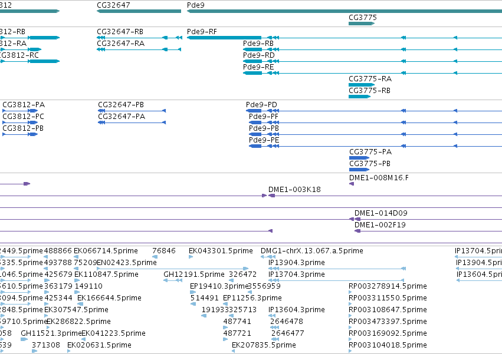This screenshot has height=354, width=502.
Task: Select the Pde9-PD protein label
Action: click(261, 105)
